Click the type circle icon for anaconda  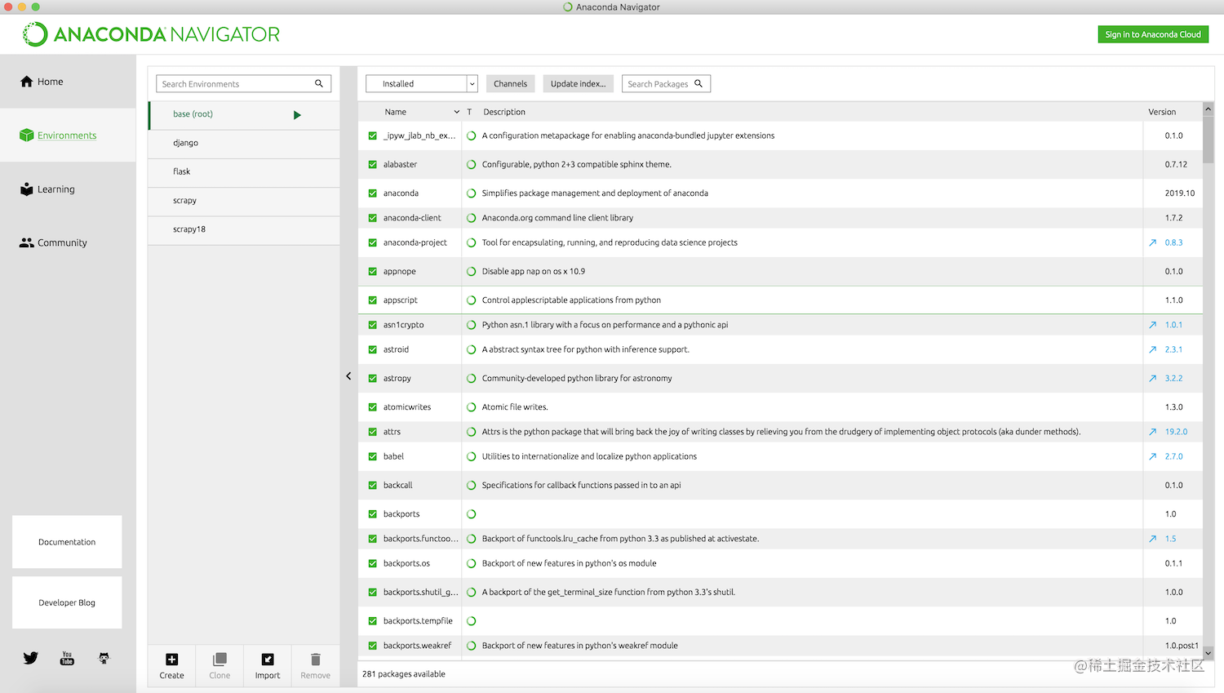click(471, 193)
